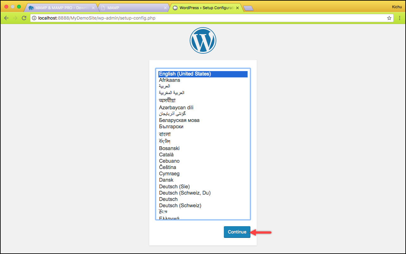This screenshot has width=406, height=254.
Task: Click the macOS close window button
Action: [x=6, y=7]
